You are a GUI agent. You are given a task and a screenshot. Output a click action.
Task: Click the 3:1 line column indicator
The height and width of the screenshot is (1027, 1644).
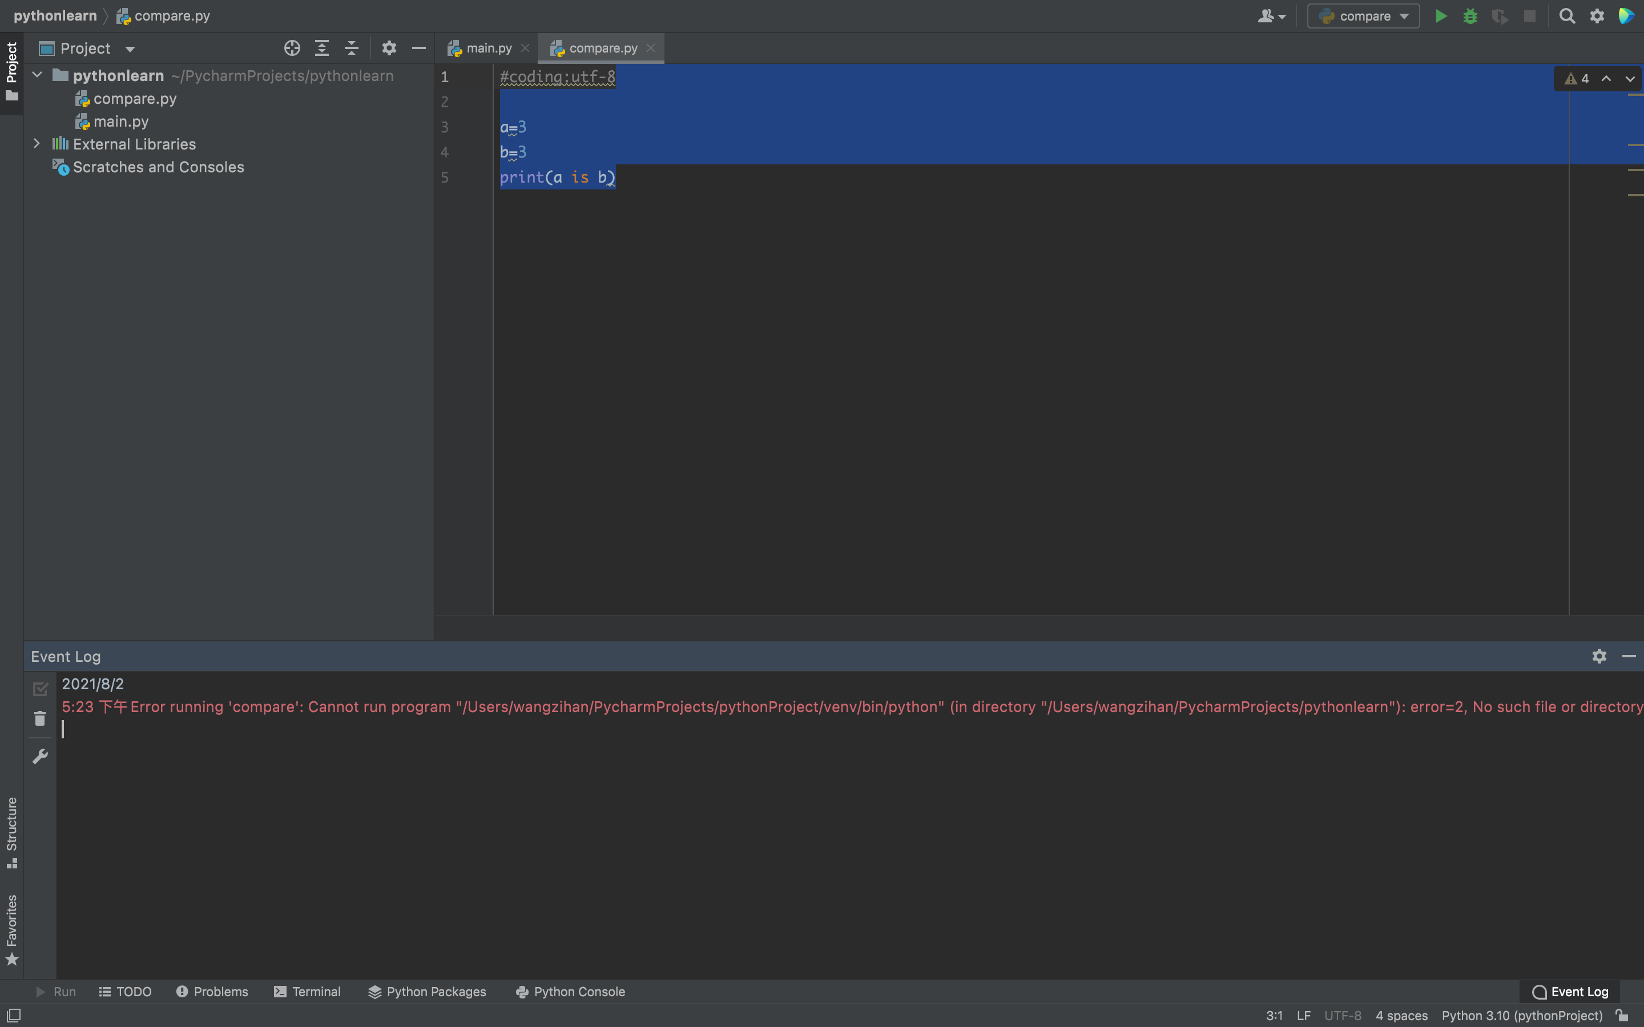(x=1275, y=1016)
